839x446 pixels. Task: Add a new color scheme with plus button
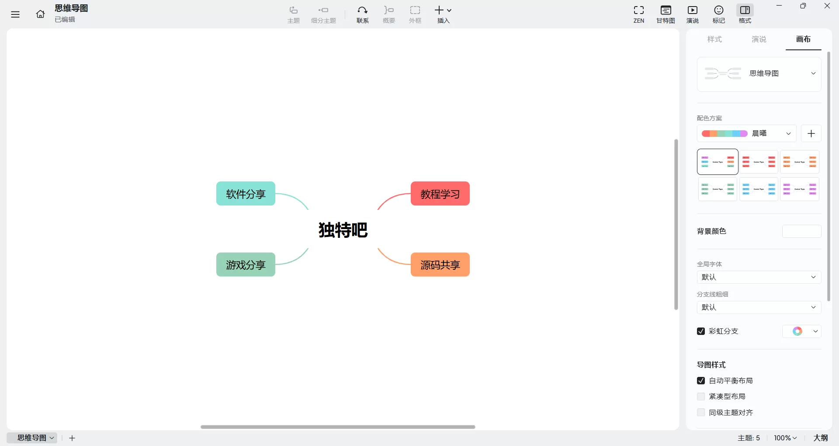[811, 133]
